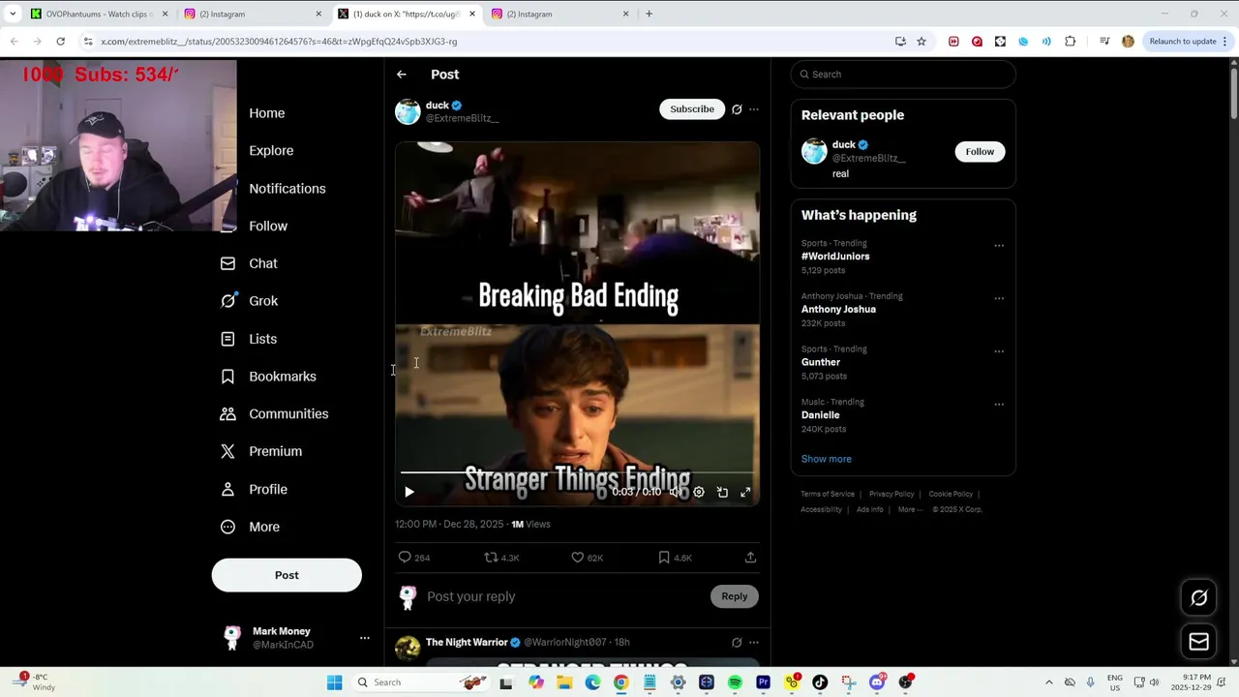The width and height of the screenshot is (1239, 697).
Task: Reload the page
Action: pyautogui.click(x=60, y=42)
